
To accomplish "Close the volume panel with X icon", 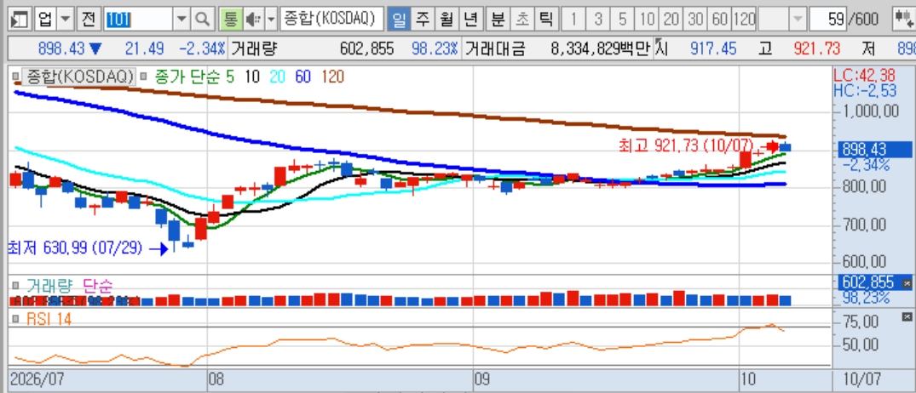I will point(907,283).
